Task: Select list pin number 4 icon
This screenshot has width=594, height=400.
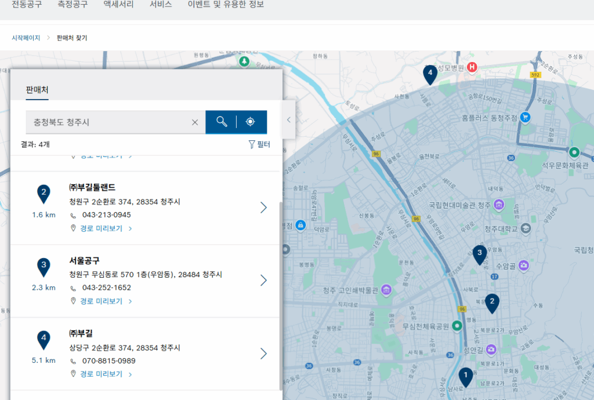Action: point(44,340)
